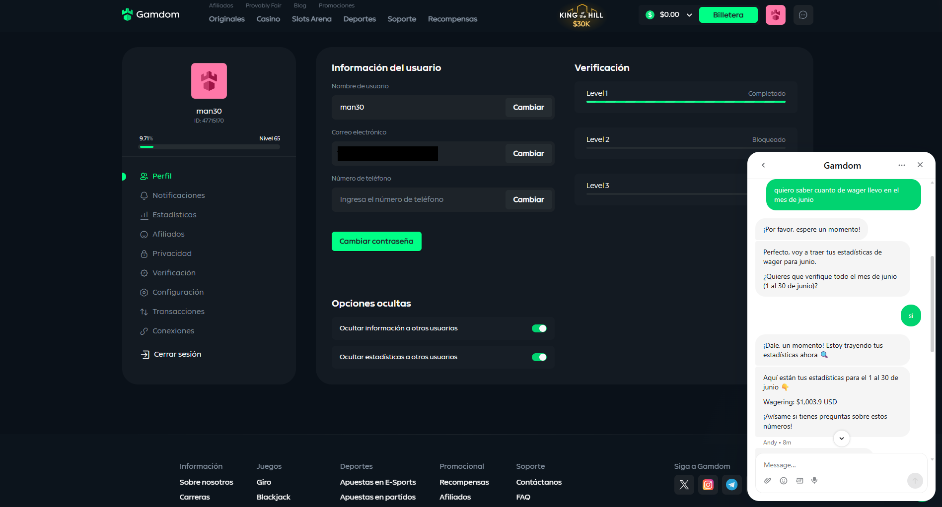
Task: Open the Afiliados top header link
Action: pyautogui.click(x=221, y=5)
